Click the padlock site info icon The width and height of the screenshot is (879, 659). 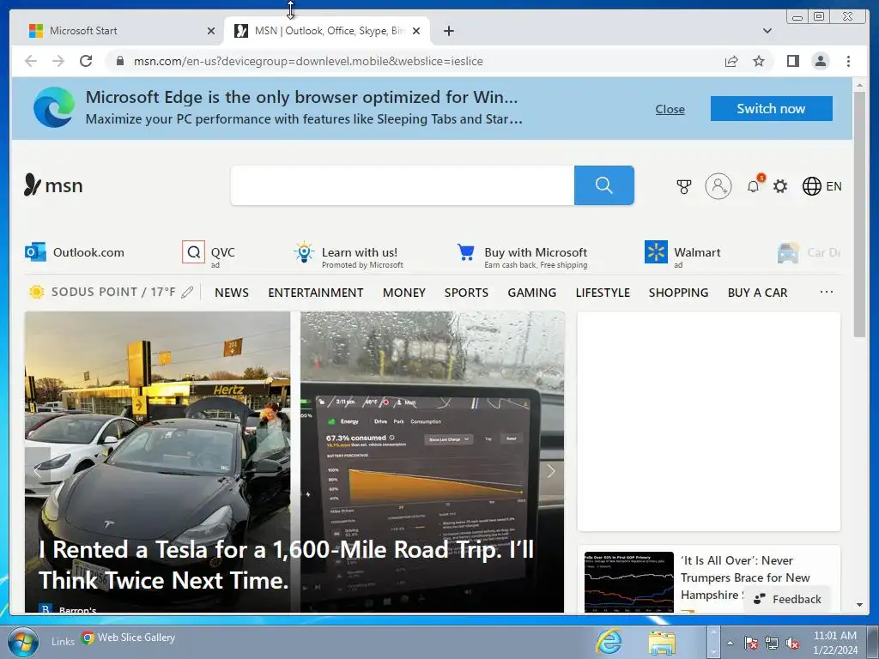coord(120,61)
